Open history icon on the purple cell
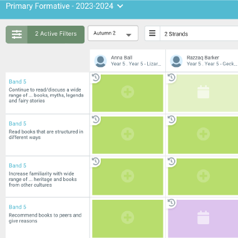 172,202
